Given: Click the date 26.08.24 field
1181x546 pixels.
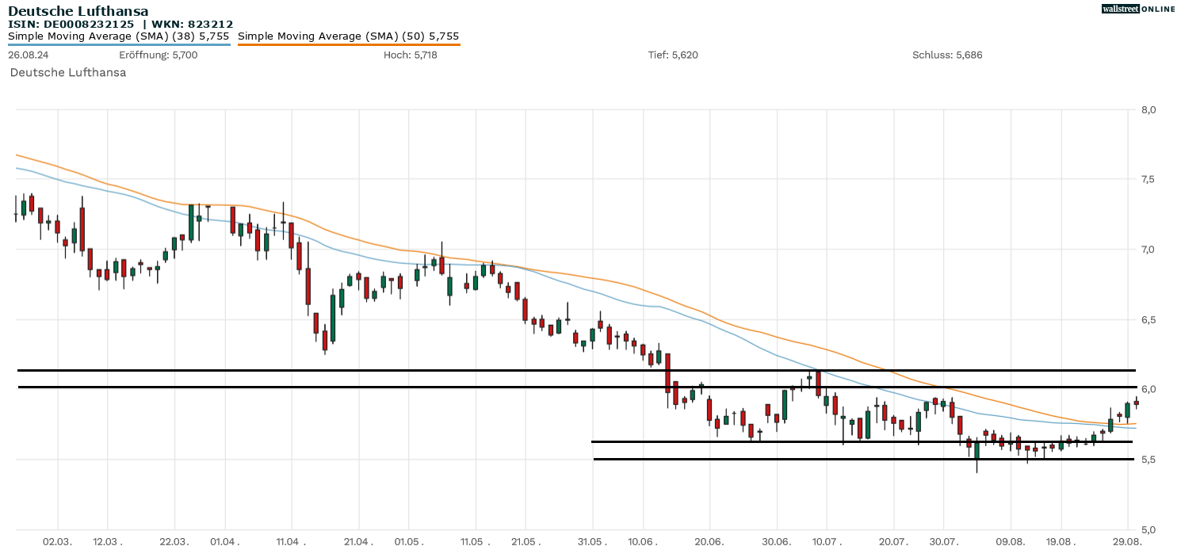Looking at the screenshot, I should pos(28,55).
